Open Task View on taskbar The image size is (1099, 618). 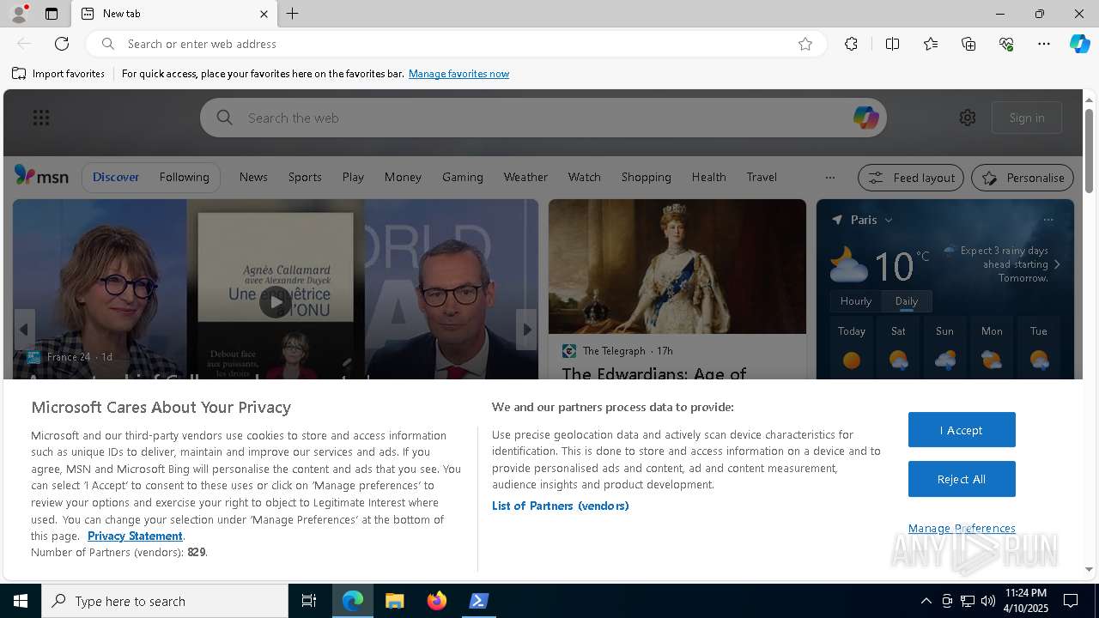pos(309,601)
